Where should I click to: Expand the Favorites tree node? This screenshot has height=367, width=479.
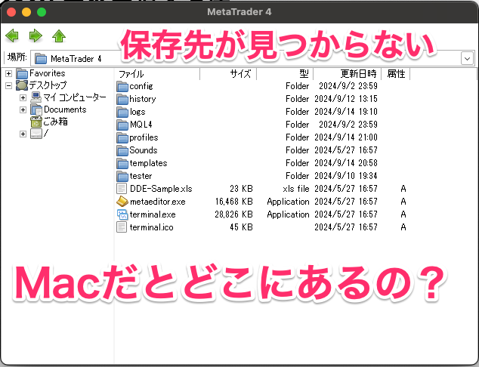tap(8, 73)
